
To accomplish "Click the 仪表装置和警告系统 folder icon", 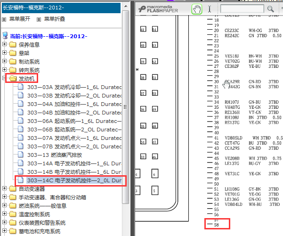I will point(13,222).
